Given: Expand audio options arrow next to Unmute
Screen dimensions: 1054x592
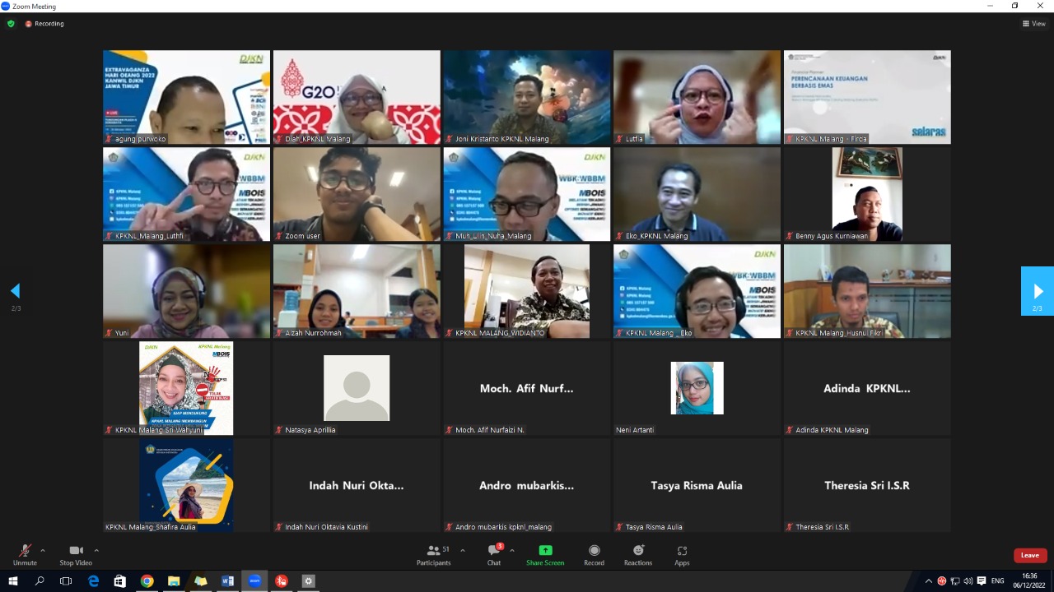Looking at the screenshot, I should coord(43,550).
